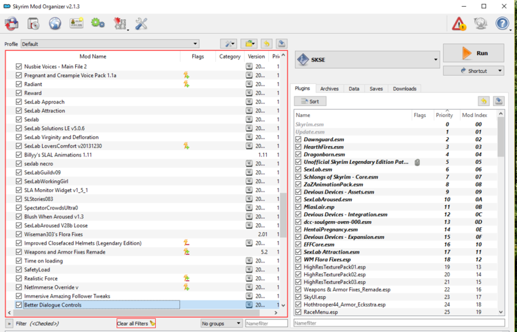
Task: Open the SKSE executable dropdown
Action: coord(367,60)
